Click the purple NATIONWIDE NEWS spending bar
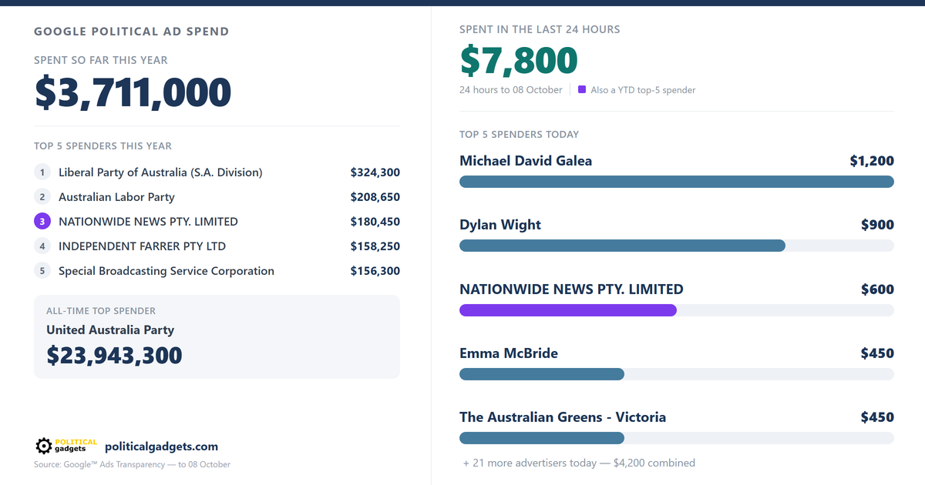The image size is (925, 485). (x=568, y=310)
